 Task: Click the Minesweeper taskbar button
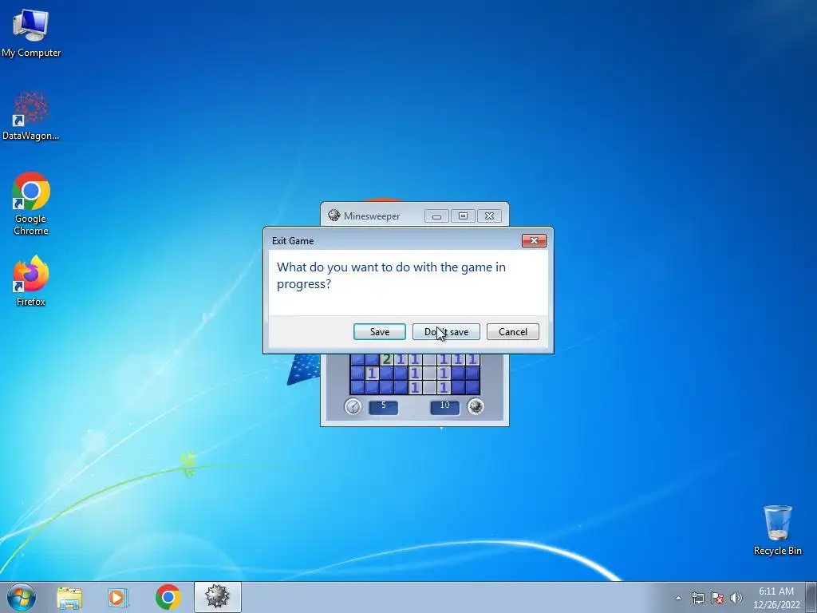tap(217, 597)
